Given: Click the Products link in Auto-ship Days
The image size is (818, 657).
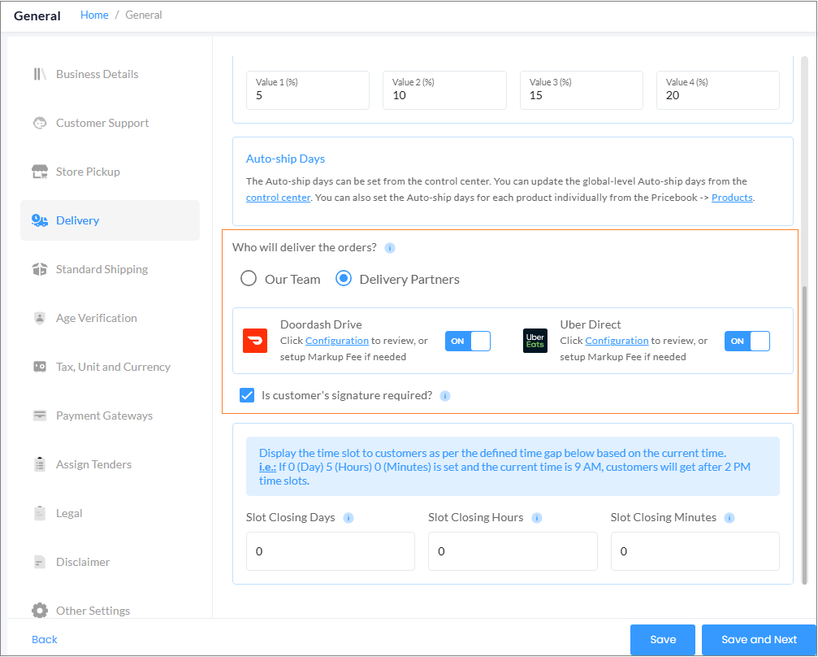Looking at the screenshot, I should 732,198.
